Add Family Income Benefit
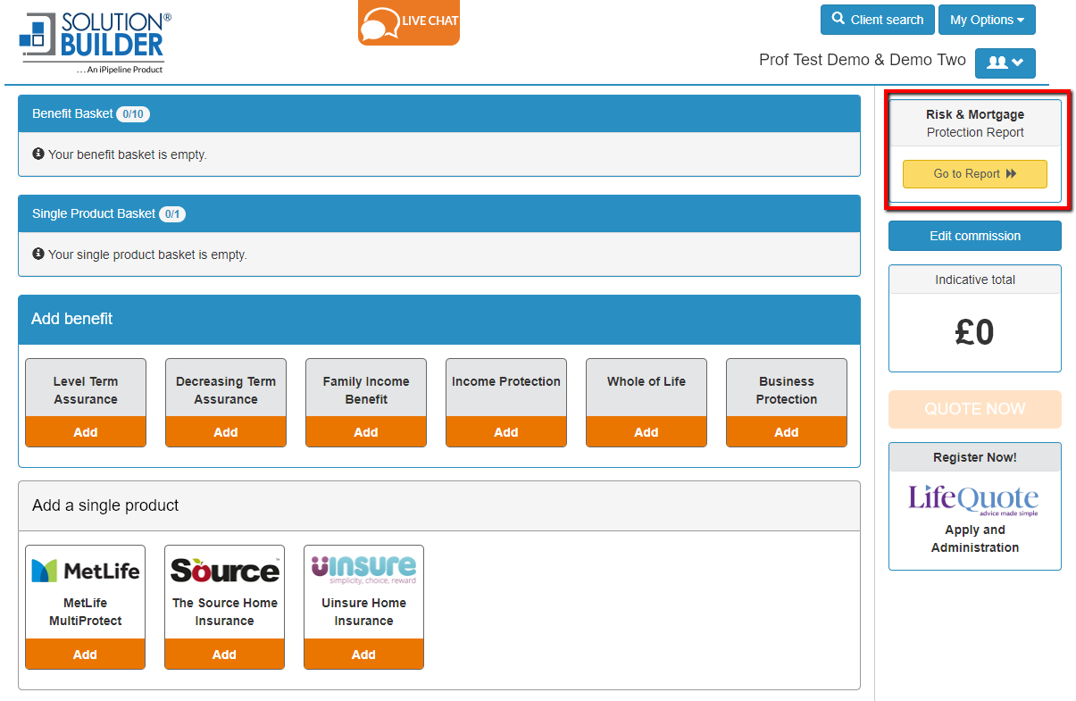The width and height of the screenshot is (1076, 701). point(366,432)
